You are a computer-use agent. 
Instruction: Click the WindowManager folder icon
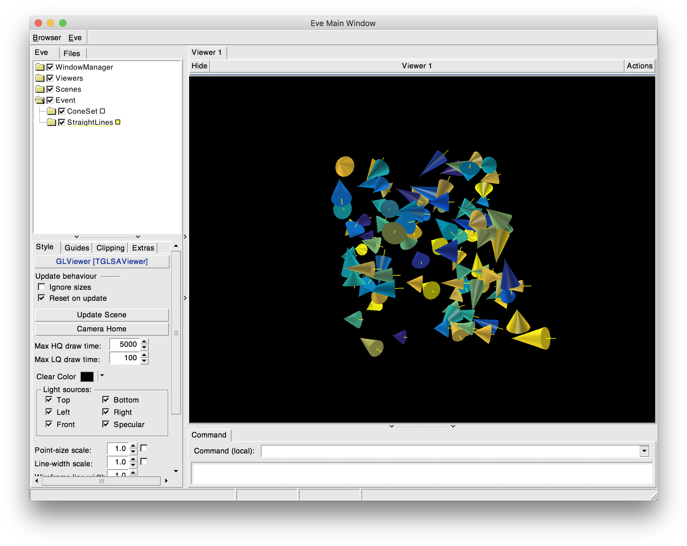tap(40, 67)
